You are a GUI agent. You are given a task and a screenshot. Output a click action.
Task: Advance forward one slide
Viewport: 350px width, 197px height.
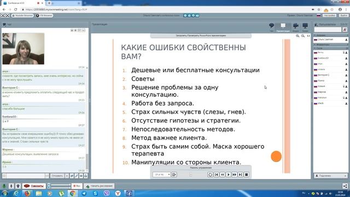pyautogui.click(x=234, y=175)
